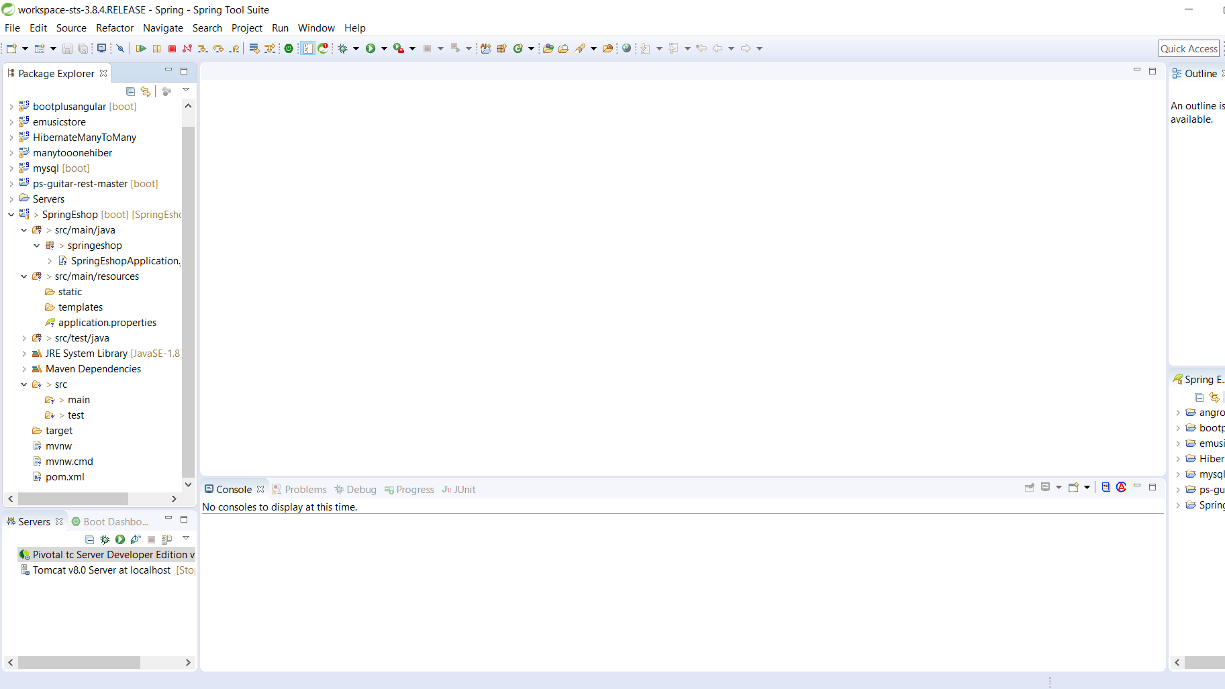Toggle Link with Editor in Package Explorer
1225x689 pixels.
tap(146, 91)
